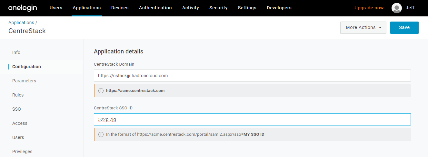Open the Jeff user avatar icon

coord(396,8)
